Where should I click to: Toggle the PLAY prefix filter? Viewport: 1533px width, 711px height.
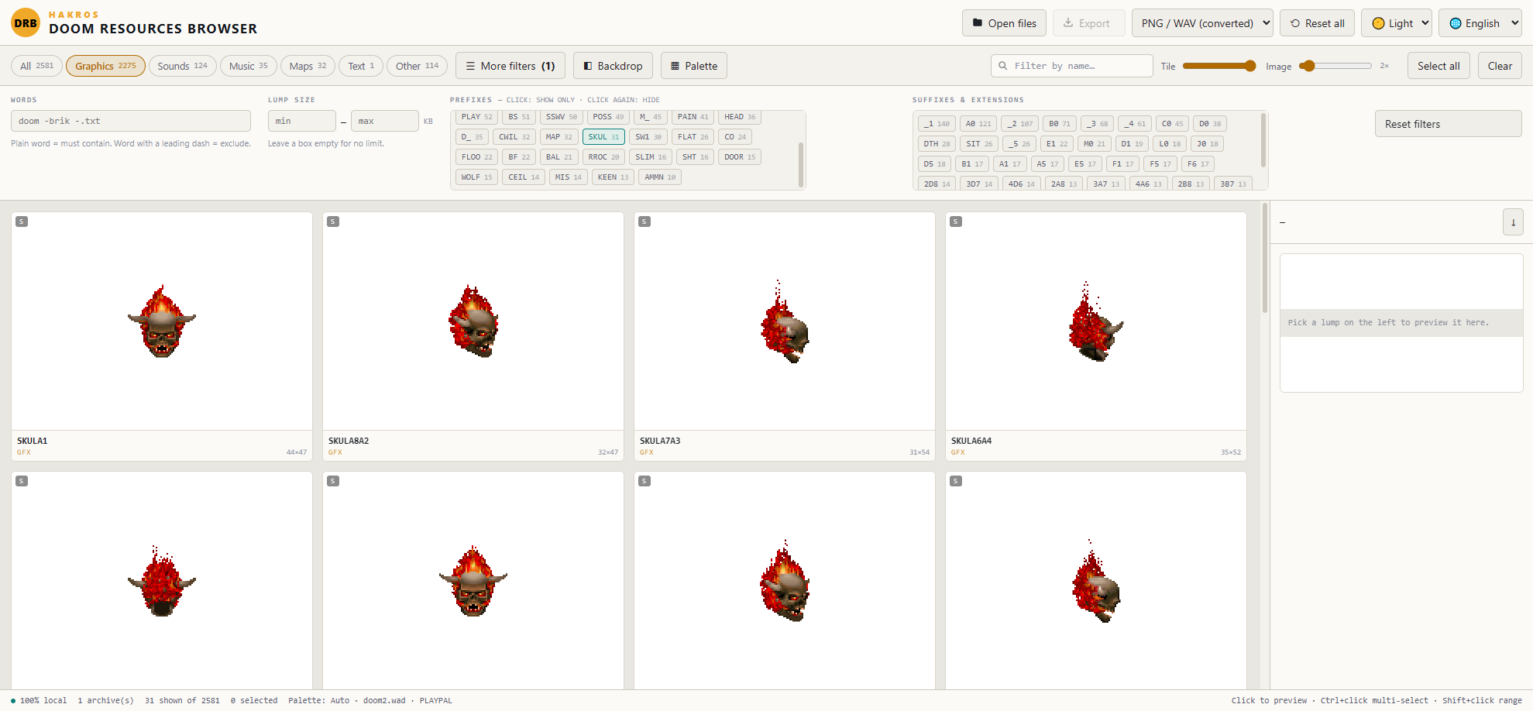(476, 117)
